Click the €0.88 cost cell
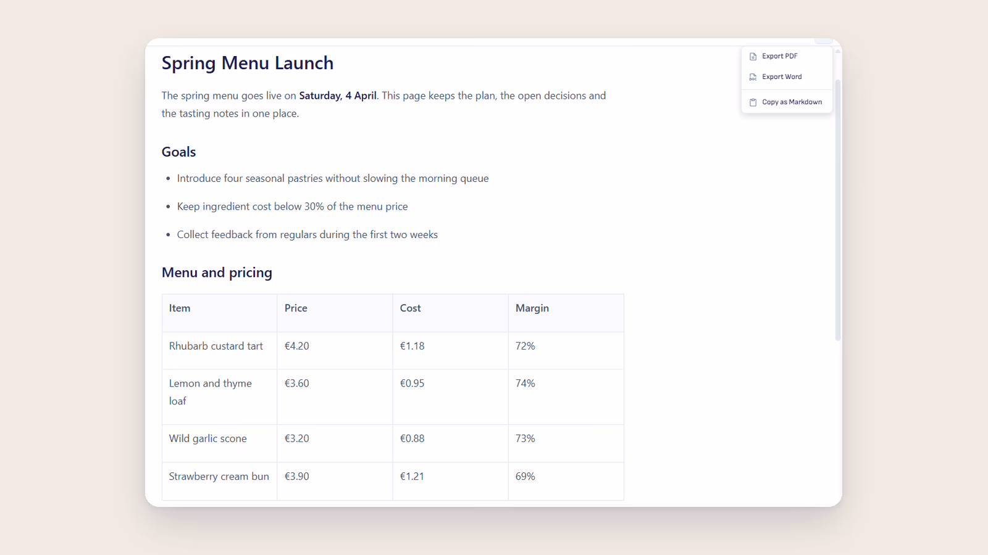Viewport: 988px width, 555px height. pos(450,443)
